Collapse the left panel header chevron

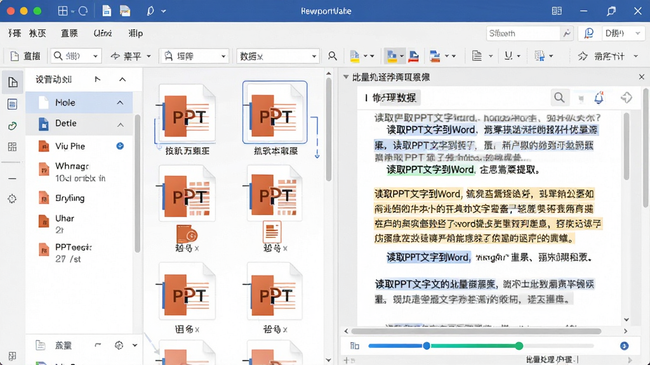tap(123, 79)
